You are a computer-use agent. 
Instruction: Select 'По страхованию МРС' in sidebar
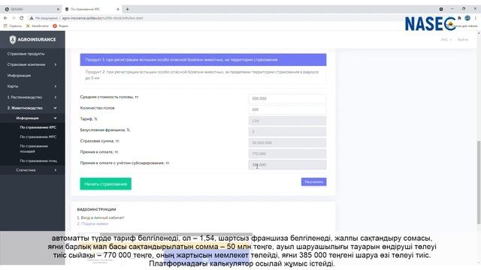coord(38,136)
